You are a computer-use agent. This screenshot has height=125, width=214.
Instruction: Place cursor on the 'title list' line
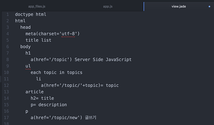38,40
